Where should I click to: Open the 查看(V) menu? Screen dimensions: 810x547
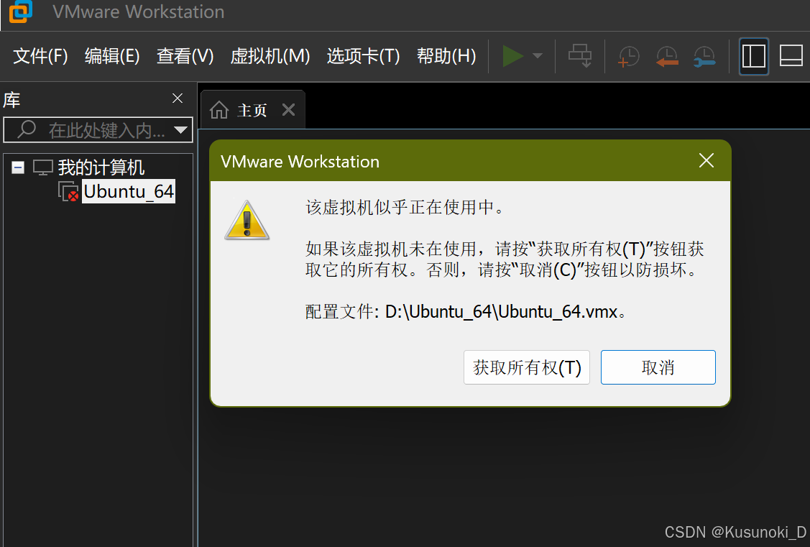pos(185,56)
